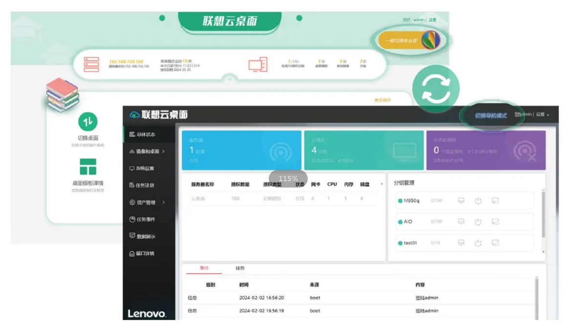
Task: Click the monitor icon in the test01 row
Action: (x=461, y=243)
